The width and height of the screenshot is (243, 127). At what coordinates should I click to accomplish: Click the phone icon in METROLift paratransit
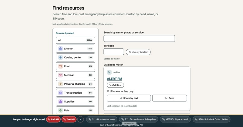coord(163,119)
